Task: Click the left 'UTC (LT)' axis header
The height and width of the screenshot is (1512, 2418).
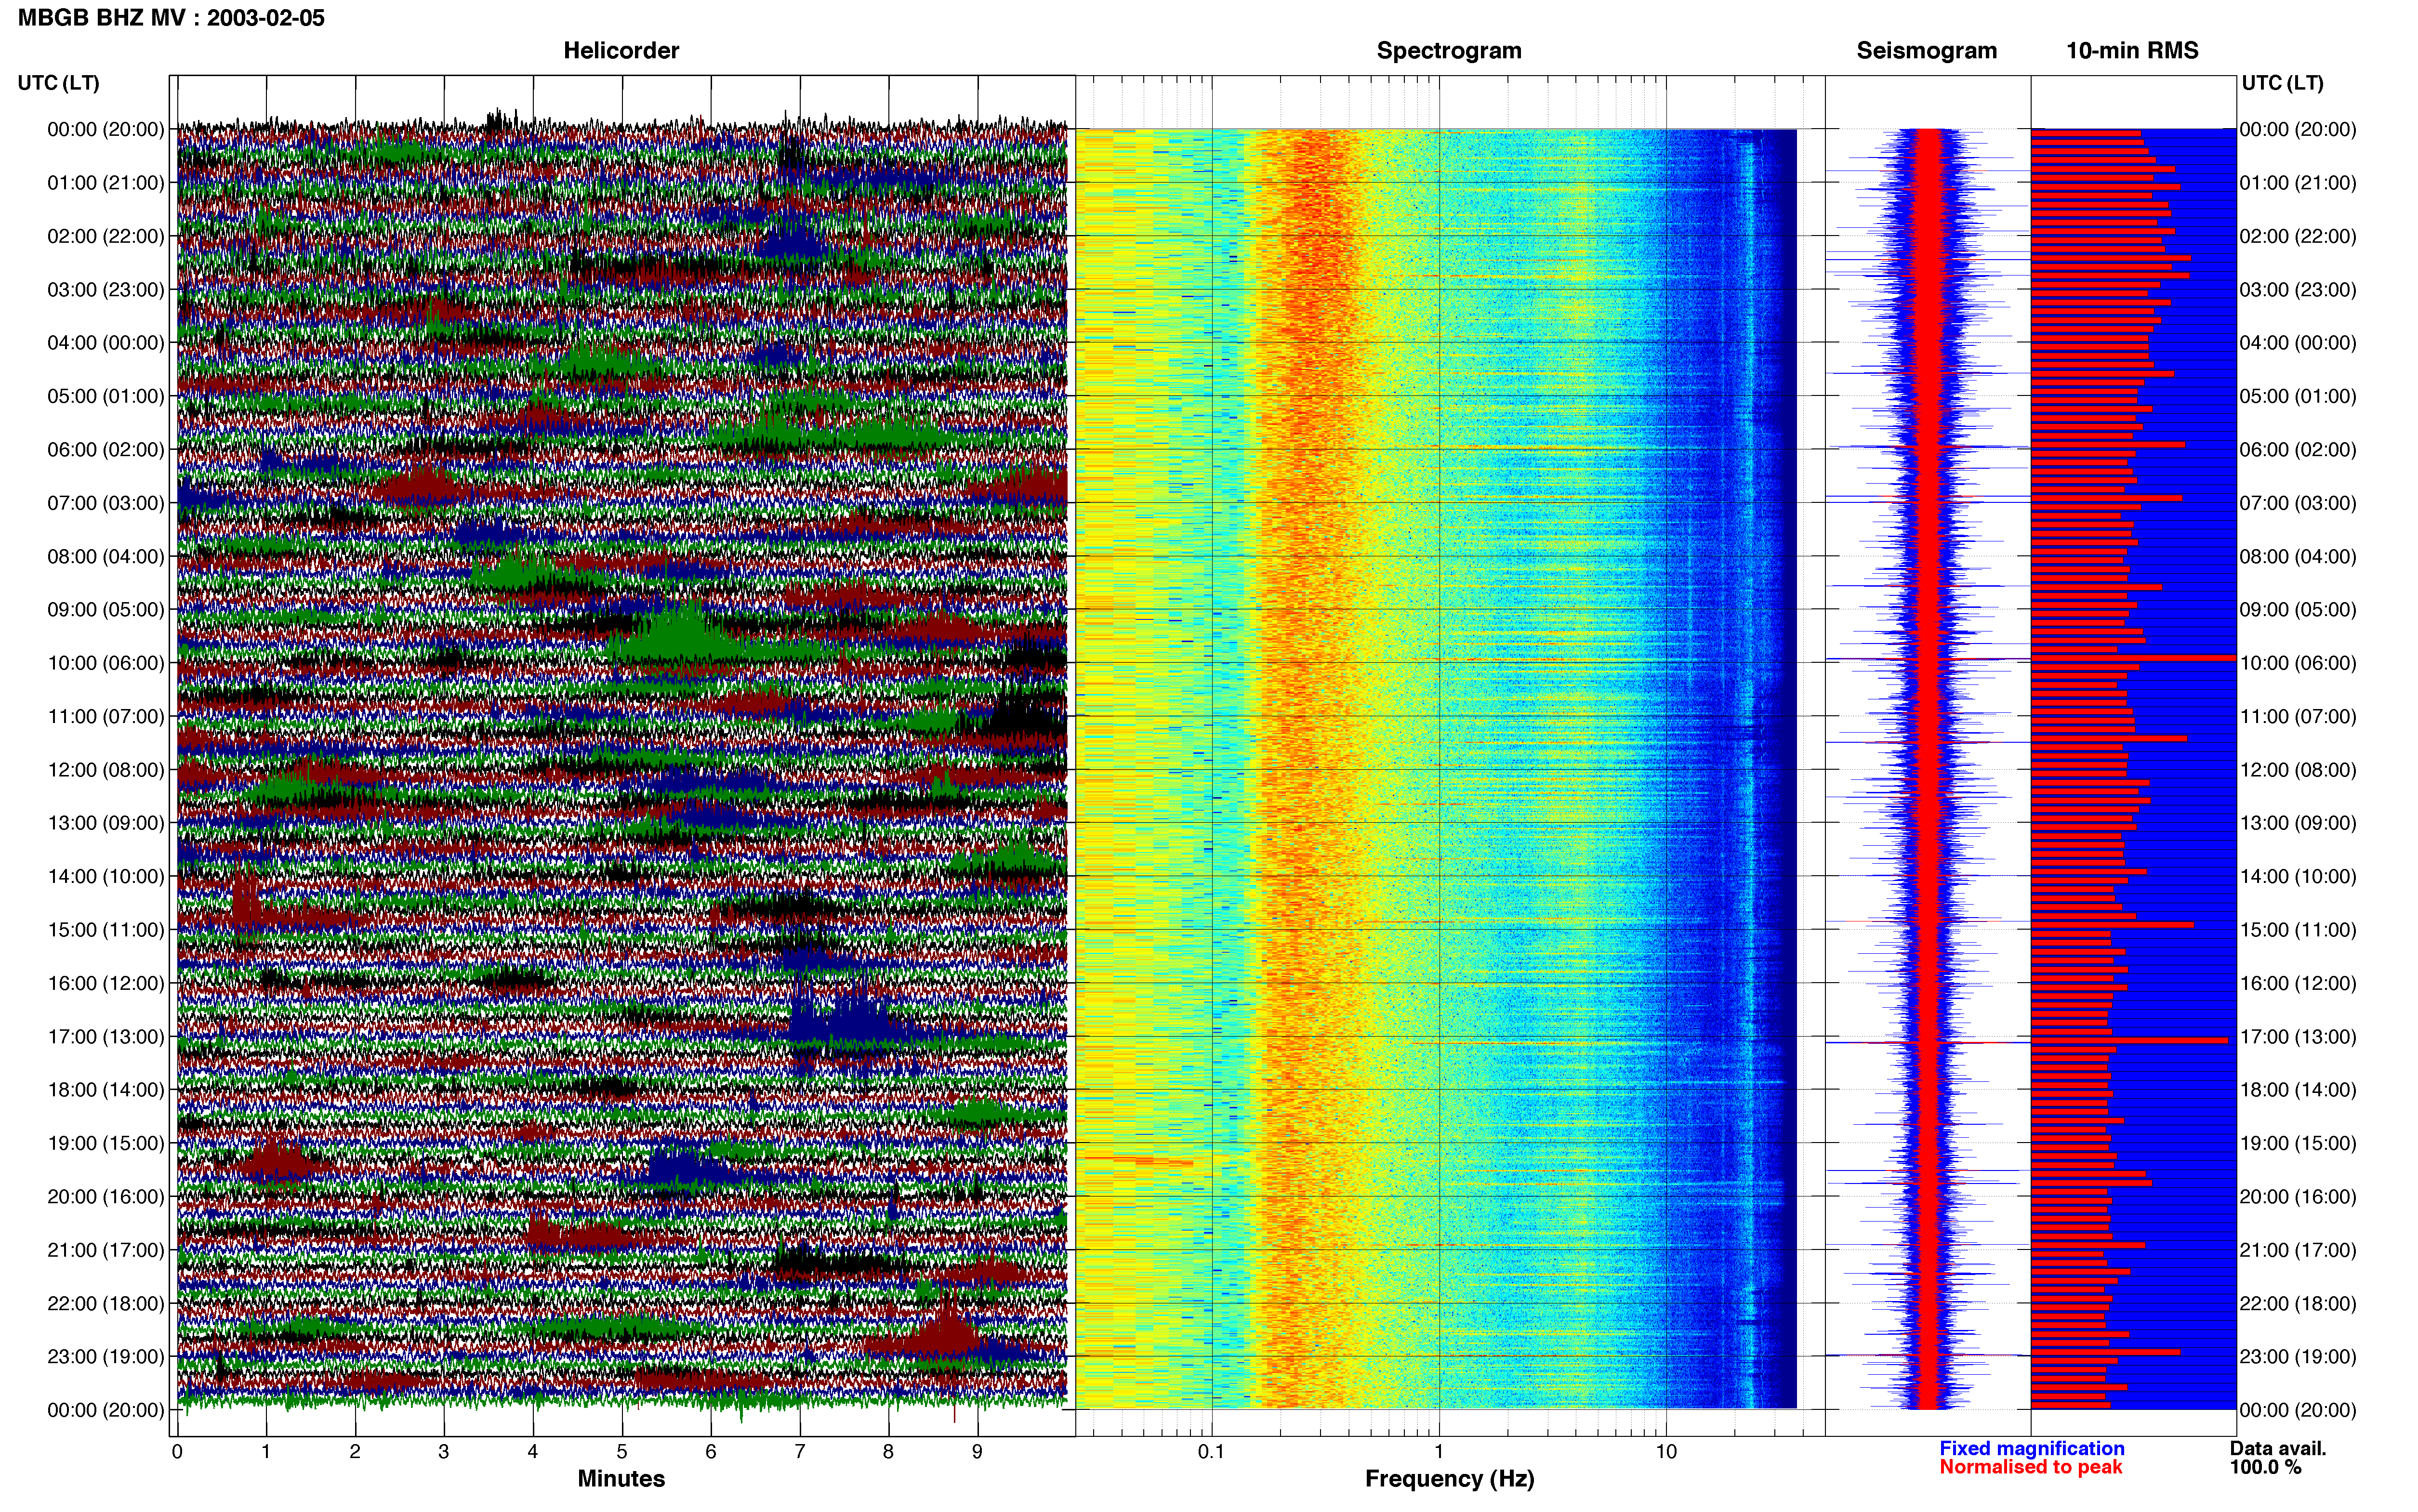Action: click(x=58, y=83)
